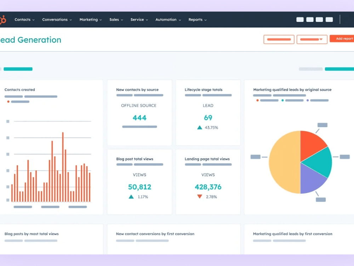The height and width of the screenshot is (266, 354).
Task: Click the up triangle beside 1.17%
Action: tap(131, 197)
